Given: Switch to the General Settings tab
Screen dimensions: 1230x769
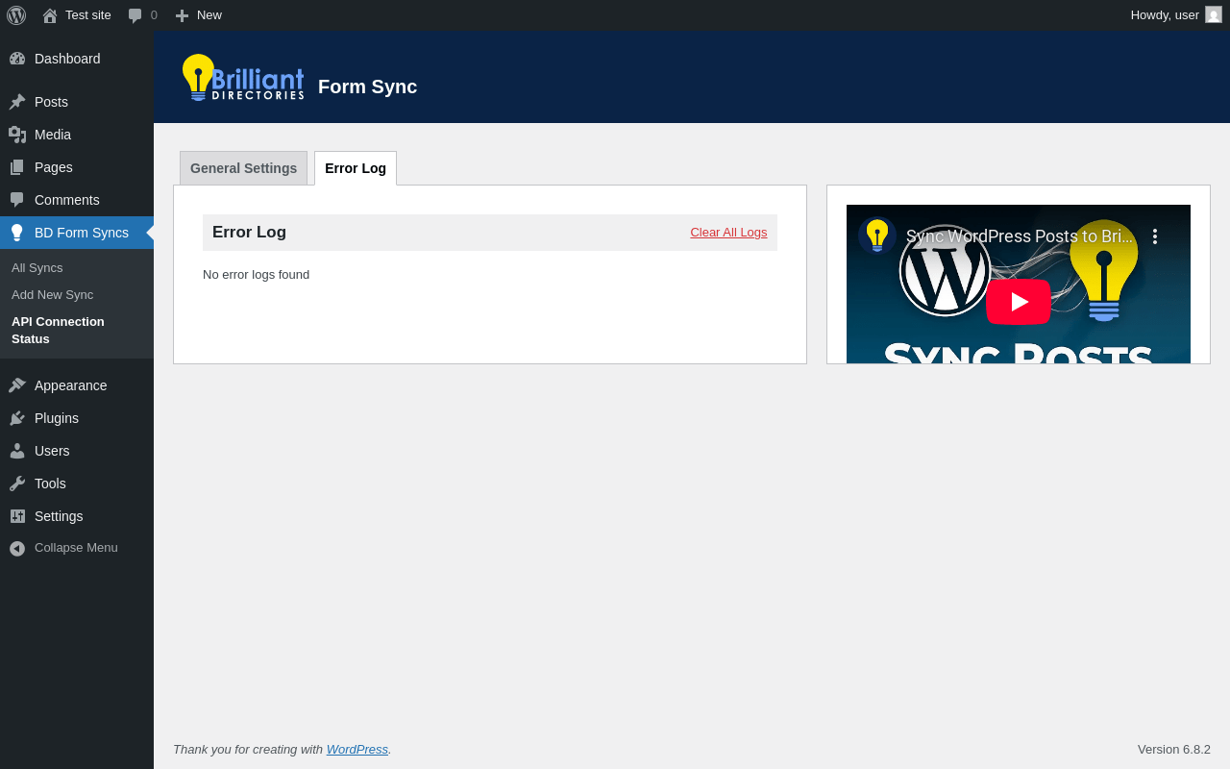Looking at the screenshot, I should pyautogui.click(x=243, y=168).
